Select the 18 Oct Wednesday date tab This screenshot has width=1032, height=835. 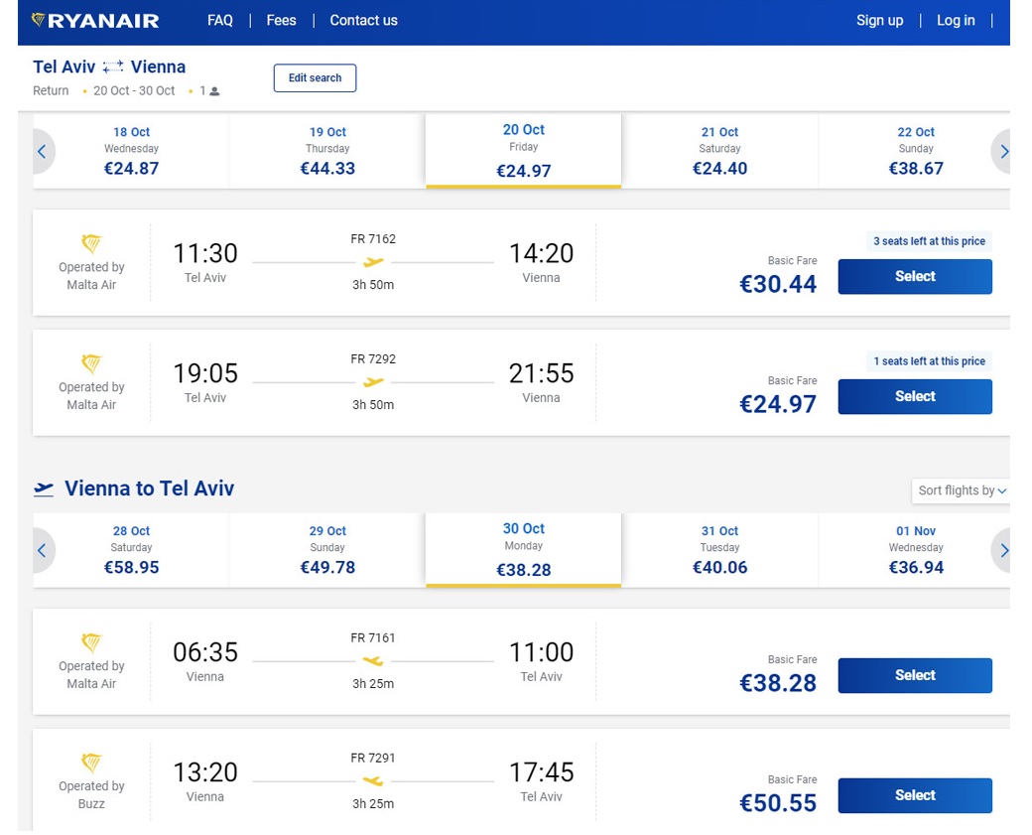coord(131,151)
